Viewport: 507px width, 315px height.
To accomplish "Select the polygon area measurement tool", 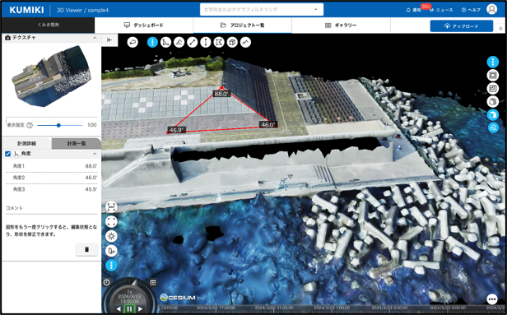I will (219, 42).
